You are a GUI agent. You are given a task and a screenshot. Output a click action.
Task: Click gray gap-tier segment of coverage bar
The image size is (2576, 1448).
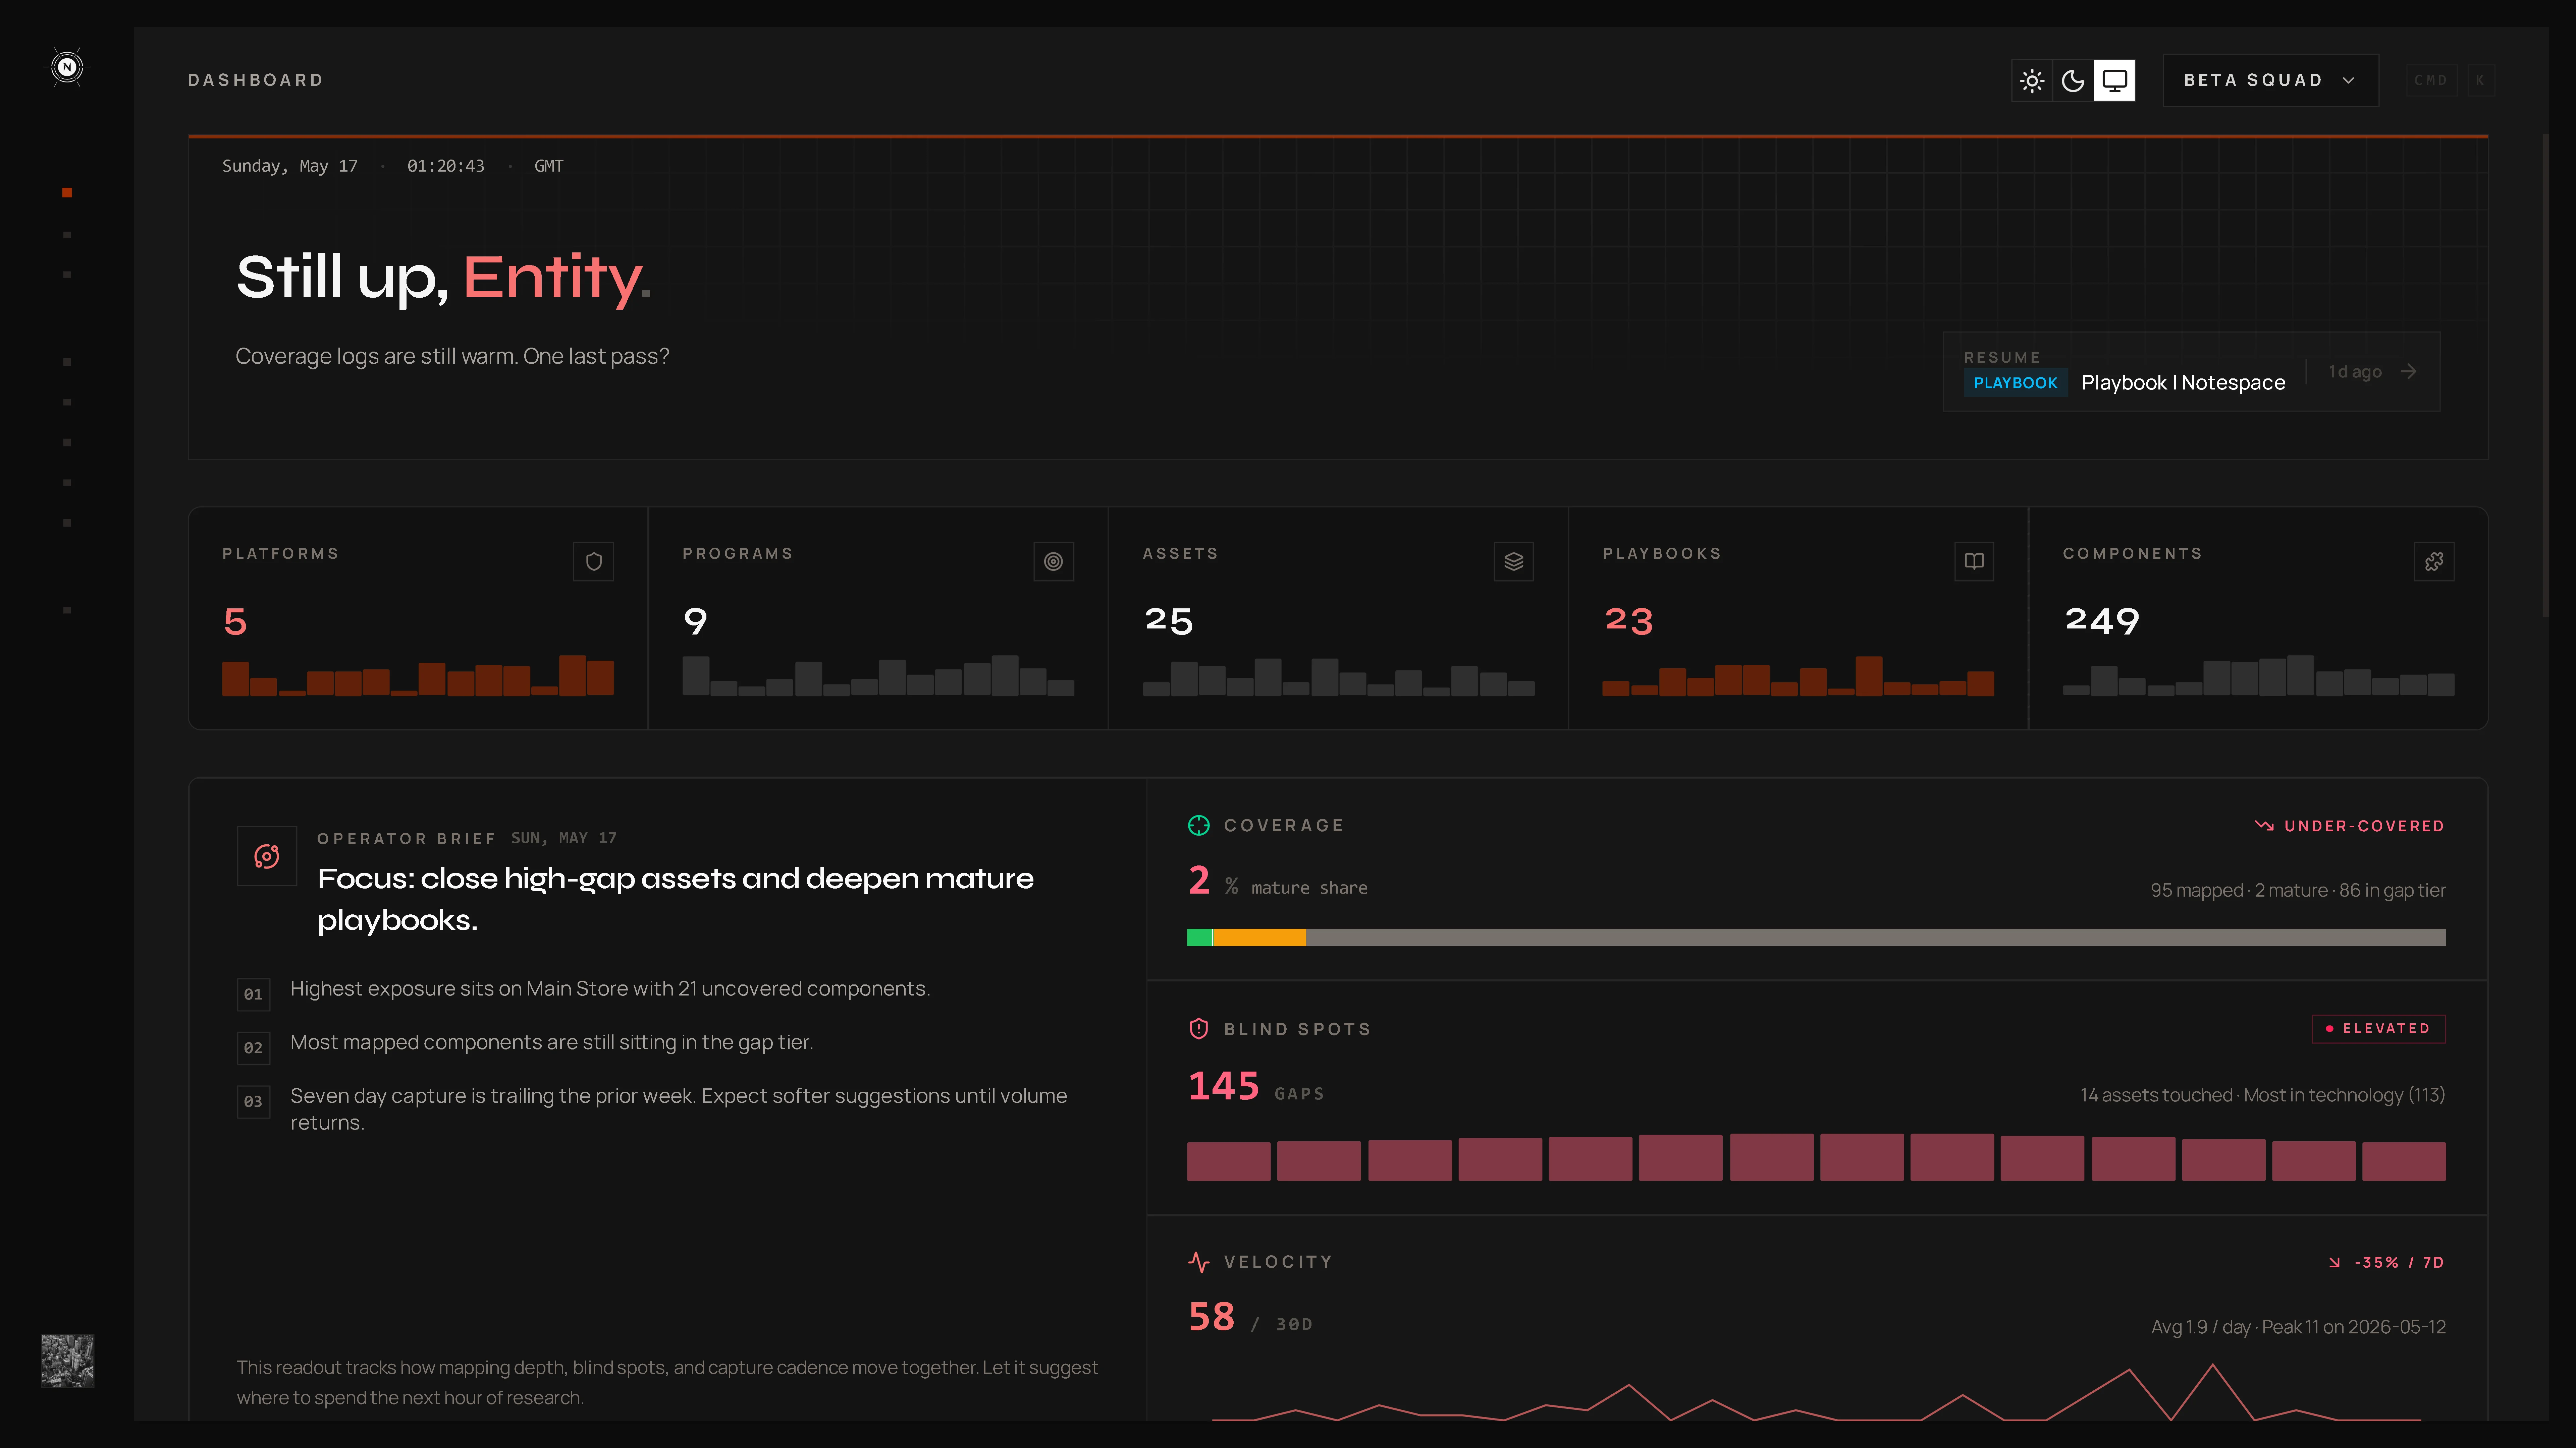pyautogui.click(x=1876, y=938)
